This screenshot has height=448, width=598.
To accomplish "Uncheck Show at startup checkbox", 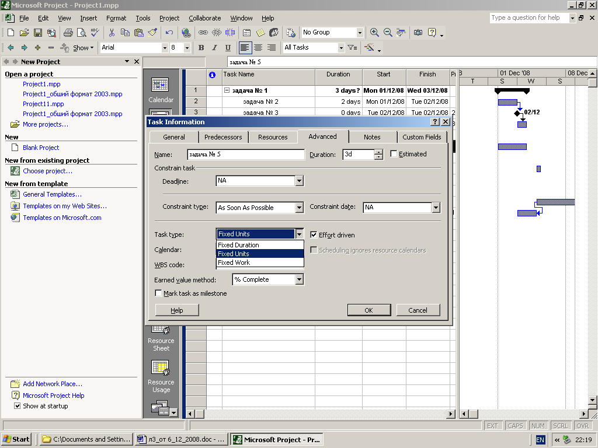I will tap(17, 406).
